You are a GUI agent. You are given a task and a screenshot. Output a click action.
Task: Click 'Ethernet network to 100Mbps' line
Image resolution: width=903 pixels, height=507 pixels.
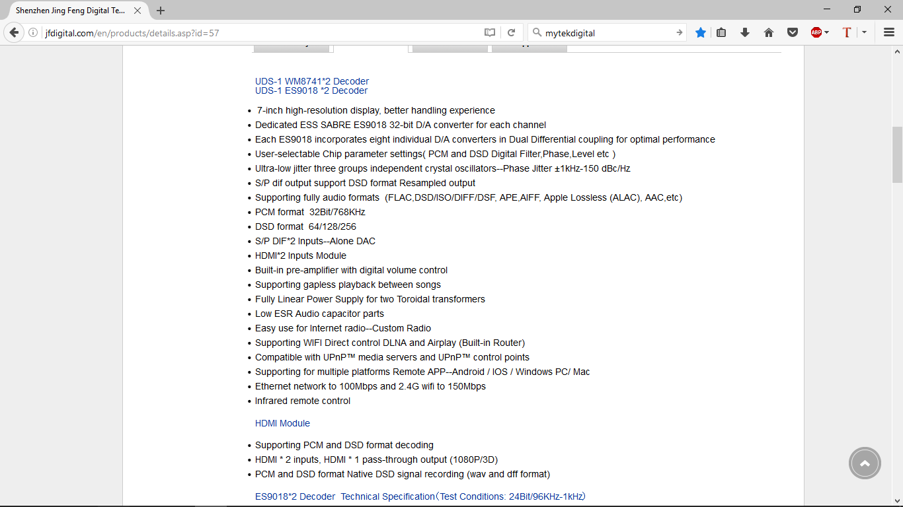(x=370, y=386)
